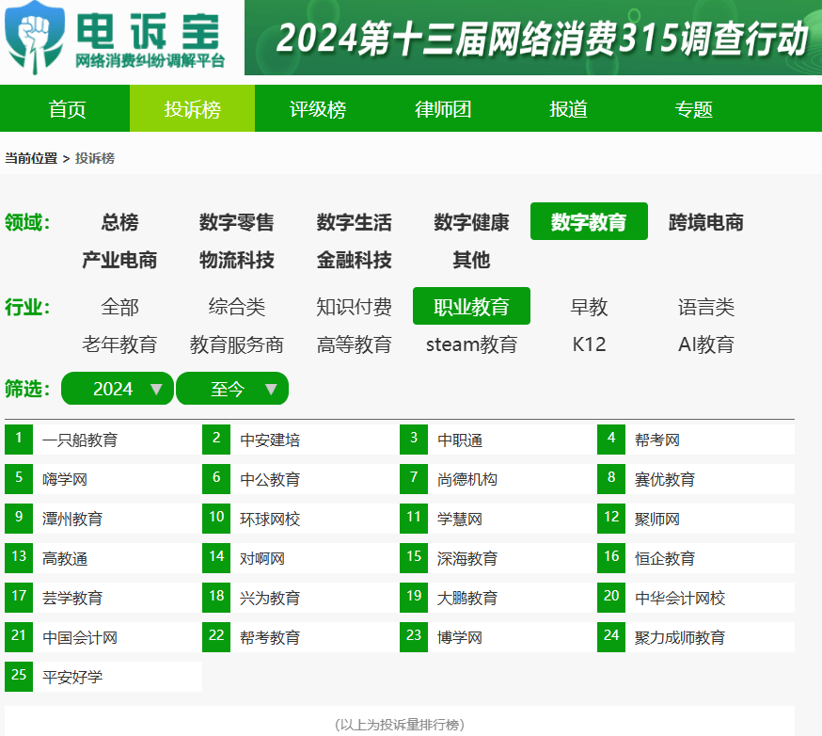Choose the 全部 industry filter
This screenshot has height=736, width=822.
(119, 307)
